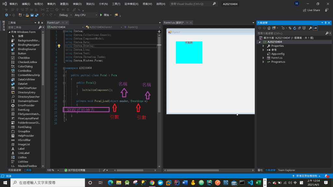
Task: Select the Label control in Toolbox
Action: 21,149
